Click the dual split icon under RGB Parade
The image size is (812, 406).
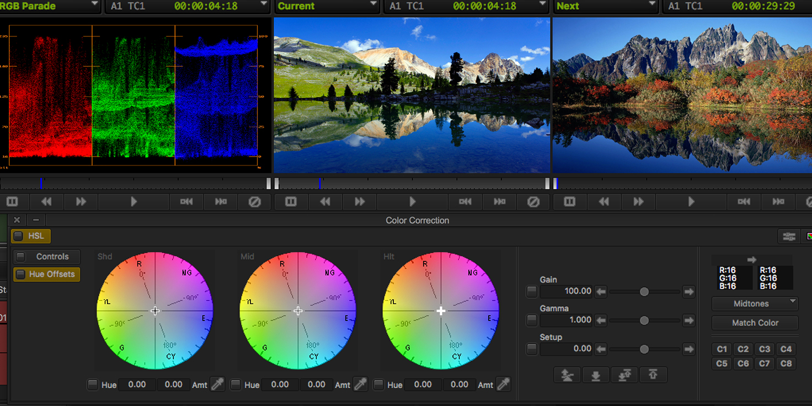12,202
